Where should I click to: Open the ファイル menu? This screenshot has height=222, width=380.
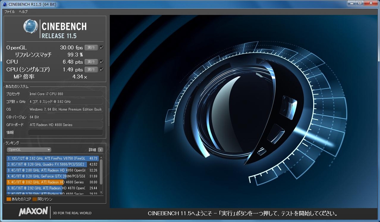coord(10,11)
